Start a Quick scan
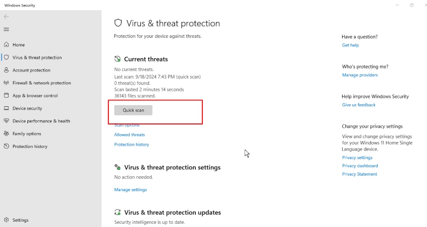 coord(133,110)
